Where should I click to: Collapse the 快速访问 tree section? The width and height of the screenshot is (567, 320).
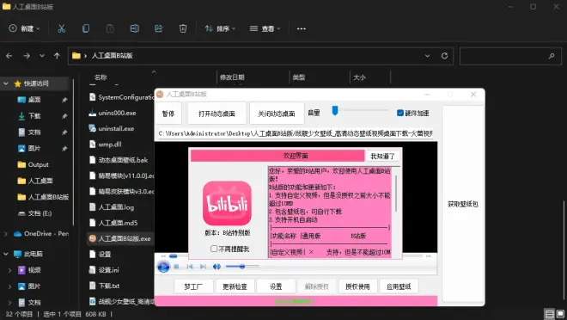[6, 83]
